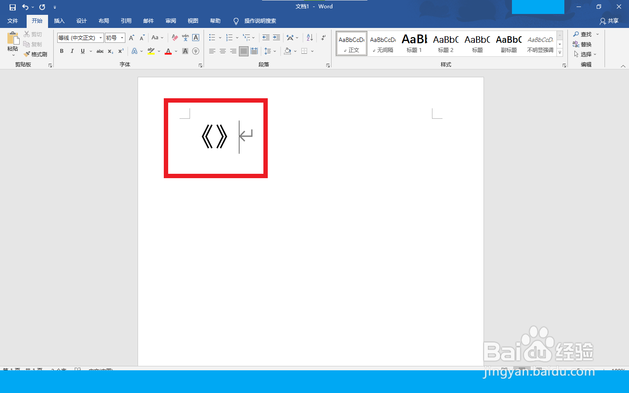Apply yellow text highlight color
This screenshot has height=393, width=629.
coord(151,51)
